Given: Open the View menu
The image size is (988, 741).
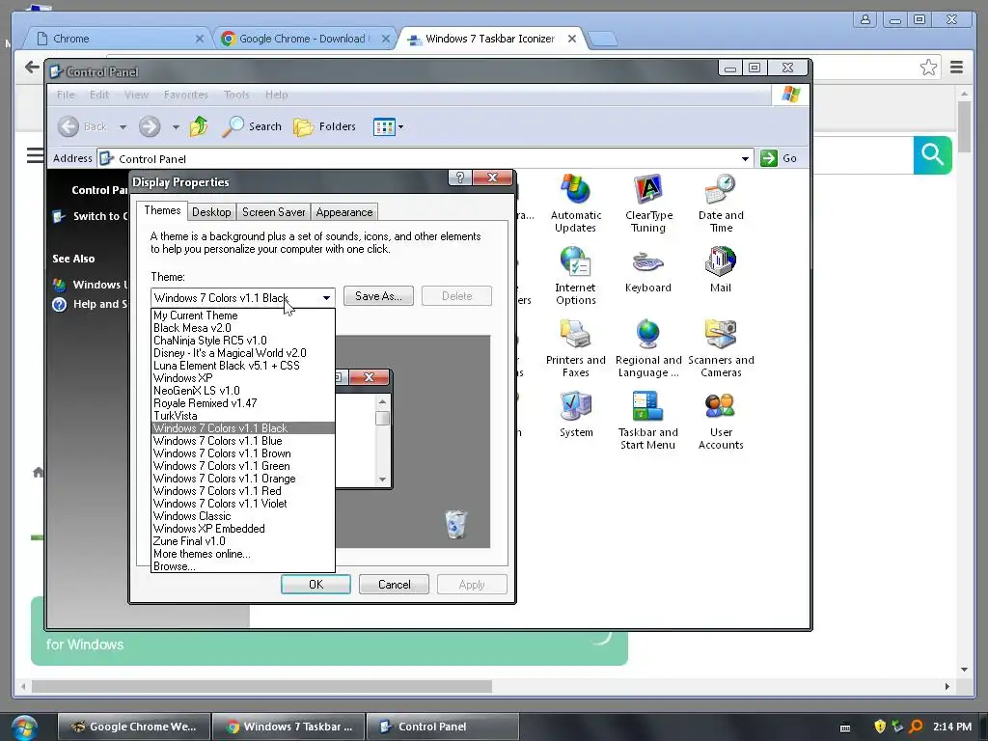Looking at the screenshot, I should (136, 95).
